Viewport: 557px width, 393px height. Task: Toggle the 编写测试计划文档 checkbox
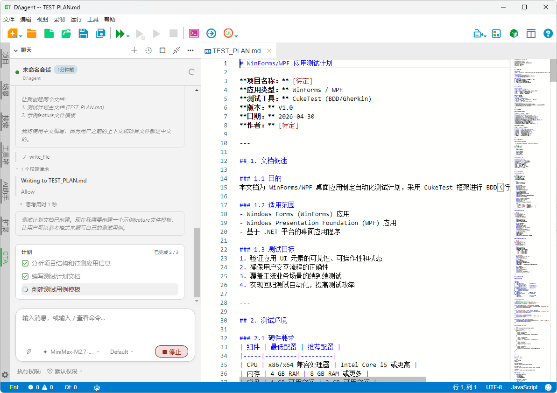[x=25, y=277]
